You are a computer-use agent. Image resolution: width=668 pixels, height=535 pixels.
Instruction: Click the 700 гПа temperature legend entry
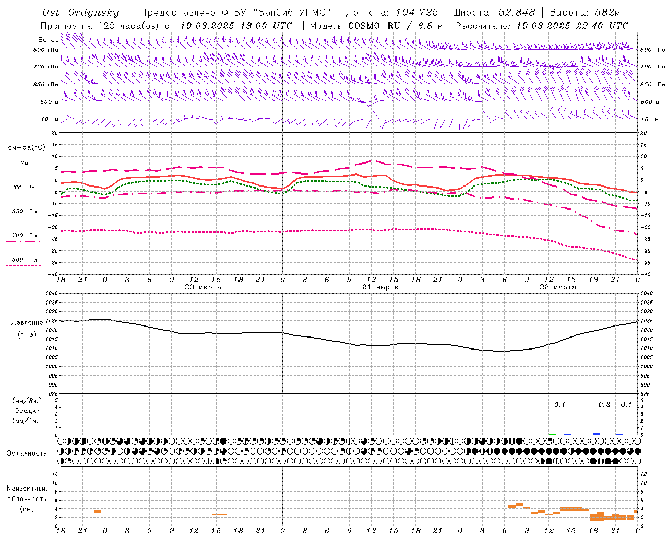tap(24, 236)
